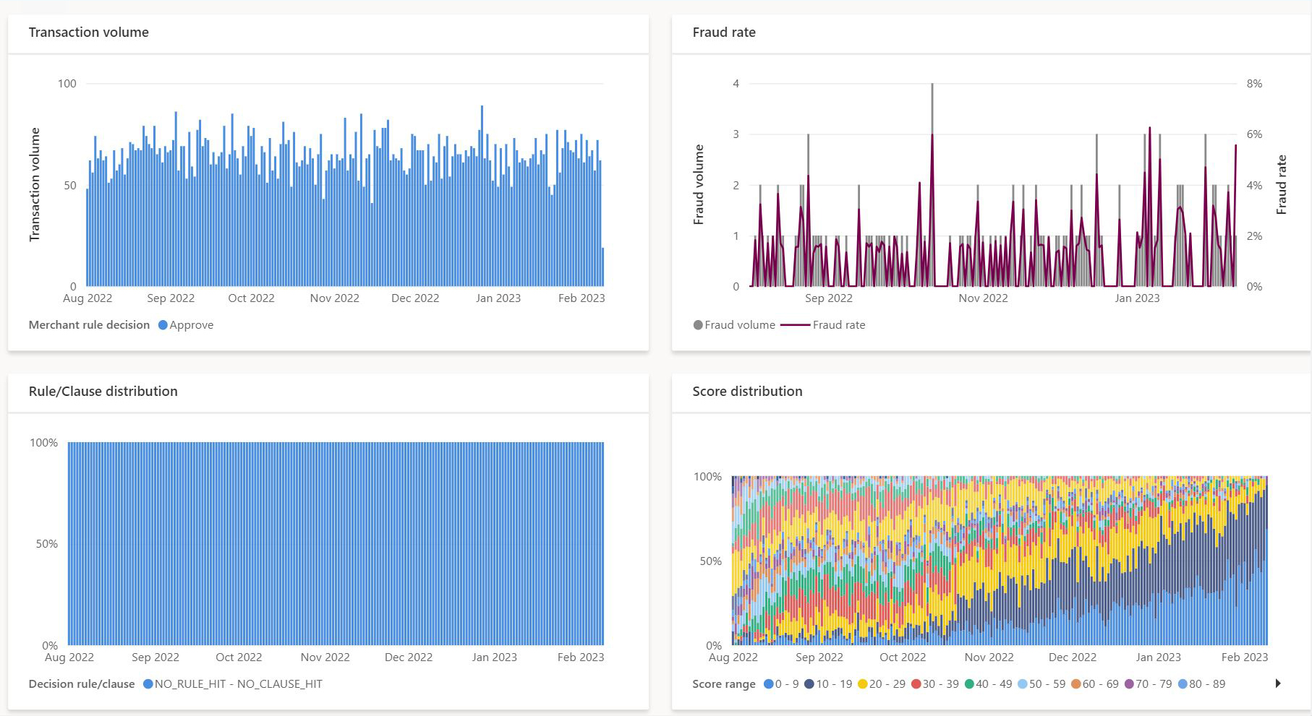Click the 6% Fraud rate axis value

click(x=1254, y=134)
